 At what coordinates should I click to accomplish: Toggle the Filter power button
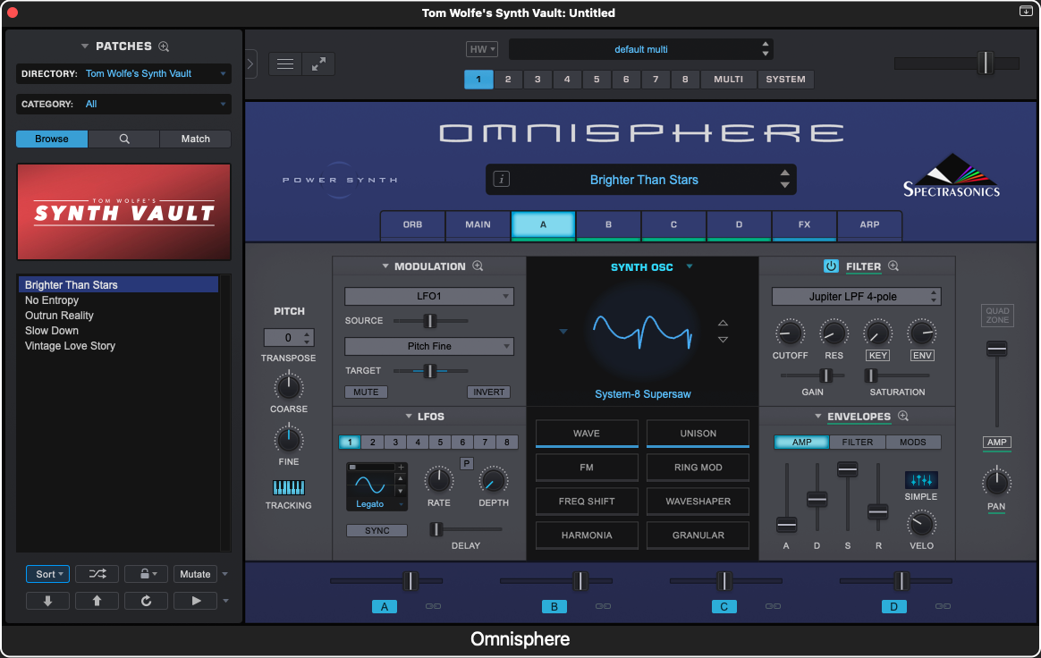831,266
